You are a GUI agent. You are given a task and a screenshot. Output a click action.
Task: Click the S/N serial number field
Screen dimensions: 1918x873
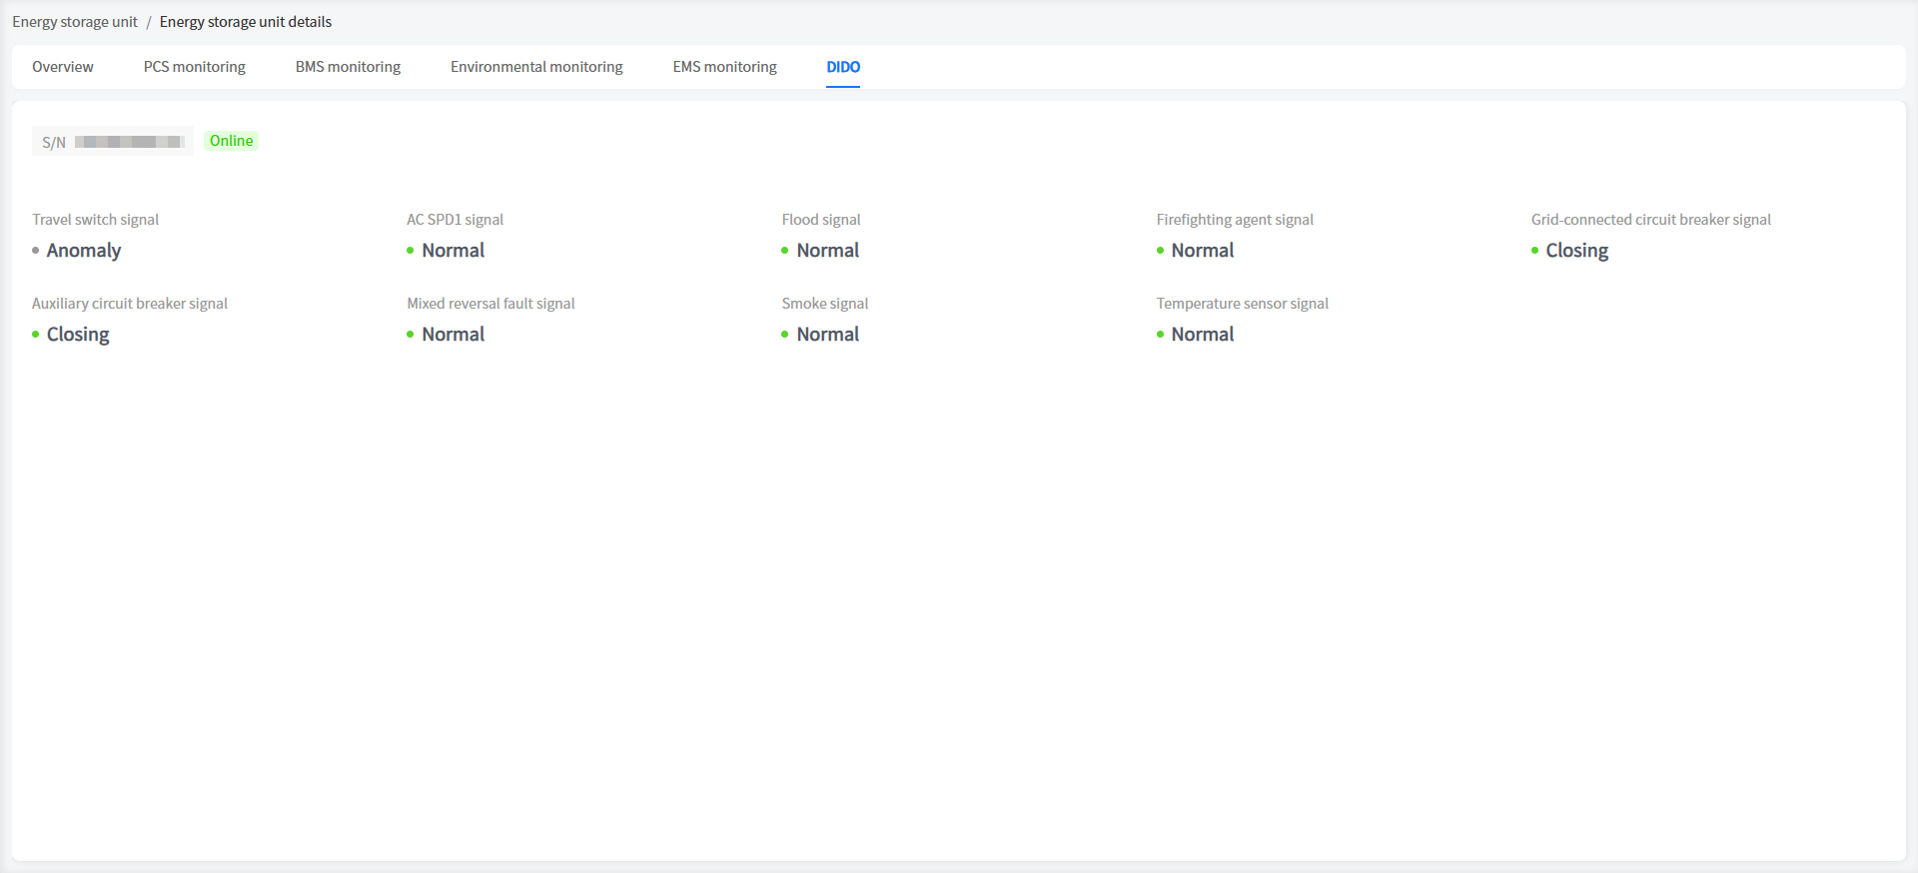tap(113, 142)
